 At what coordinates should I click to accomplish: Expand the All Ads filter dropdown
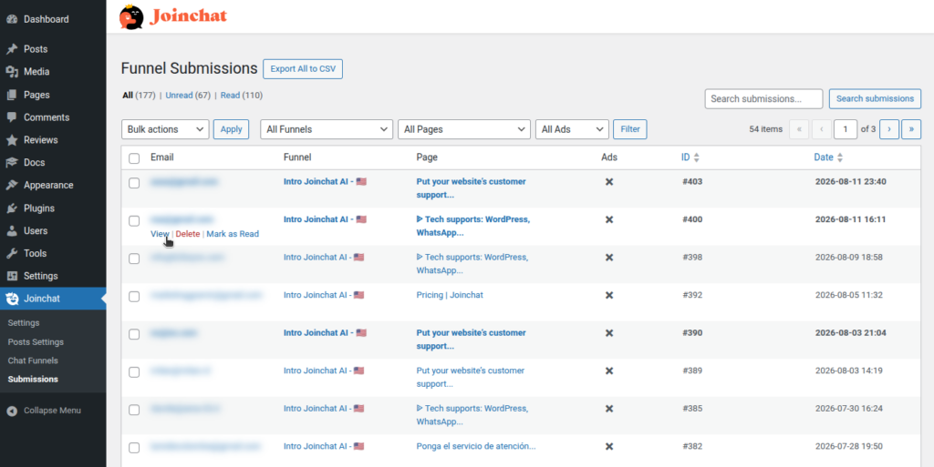(x=572, y=129)
